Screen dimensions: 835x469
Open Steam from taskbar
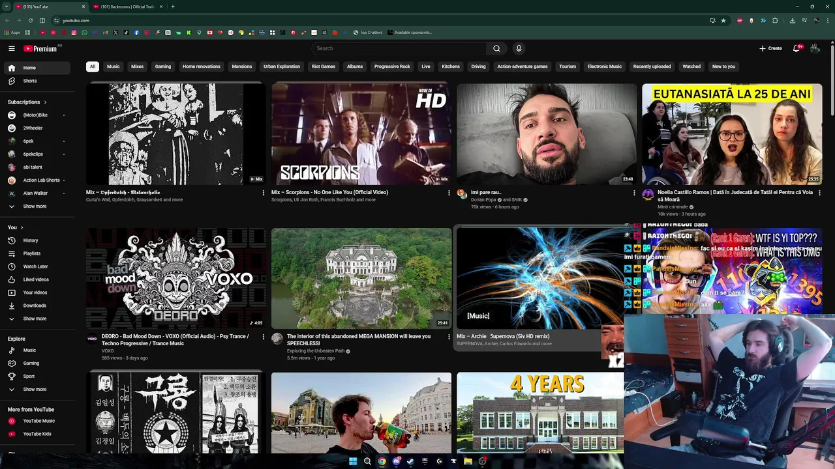click(410, 461)
